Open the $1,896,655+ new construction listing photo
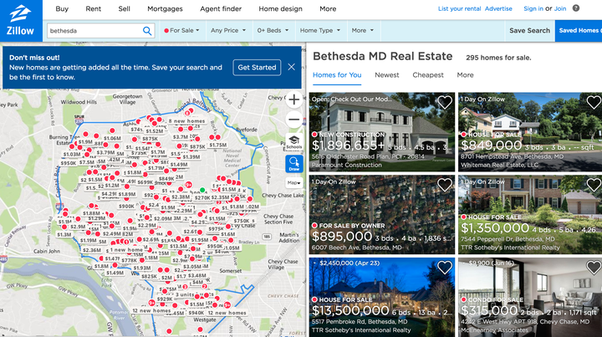This screenshot has height=337, width=602. point(382,131)
